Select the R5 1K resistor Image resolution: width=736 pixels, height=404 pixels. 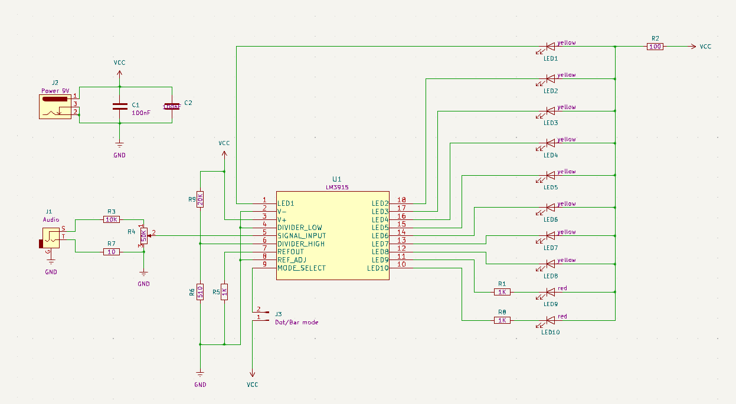[224, 292]
